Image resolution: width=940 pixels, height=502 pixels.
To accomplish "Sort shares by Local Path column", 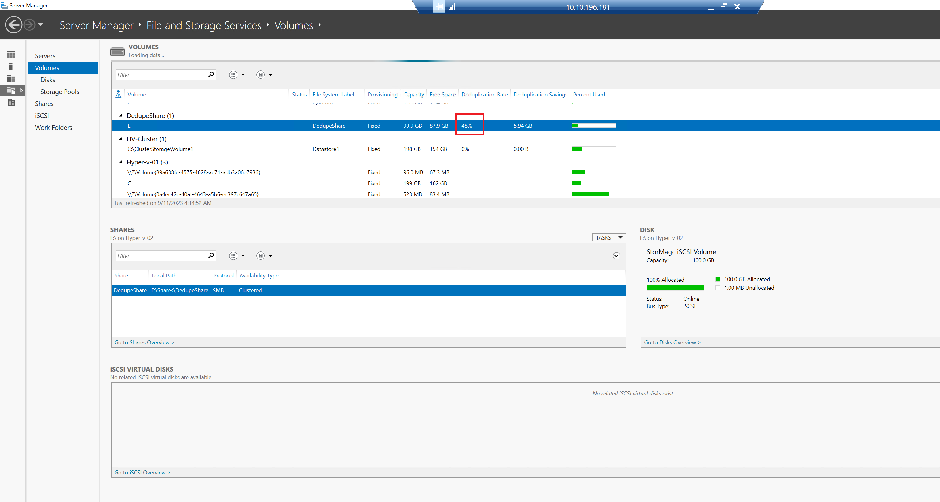I will click(164, 275).
